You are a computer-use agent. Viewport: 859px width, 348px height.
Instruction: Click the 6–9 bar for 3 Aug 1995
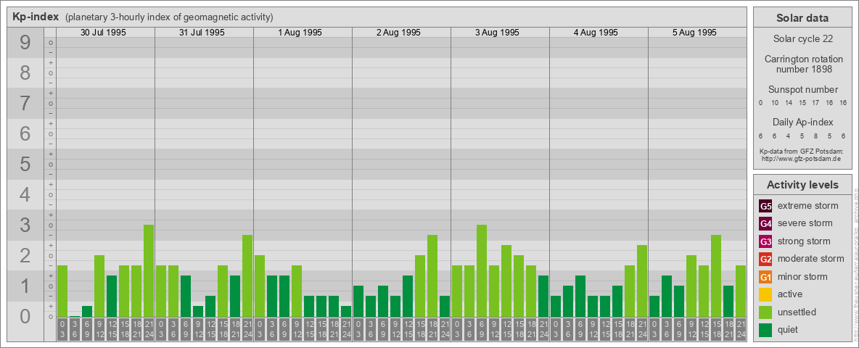tap(482, 271)
